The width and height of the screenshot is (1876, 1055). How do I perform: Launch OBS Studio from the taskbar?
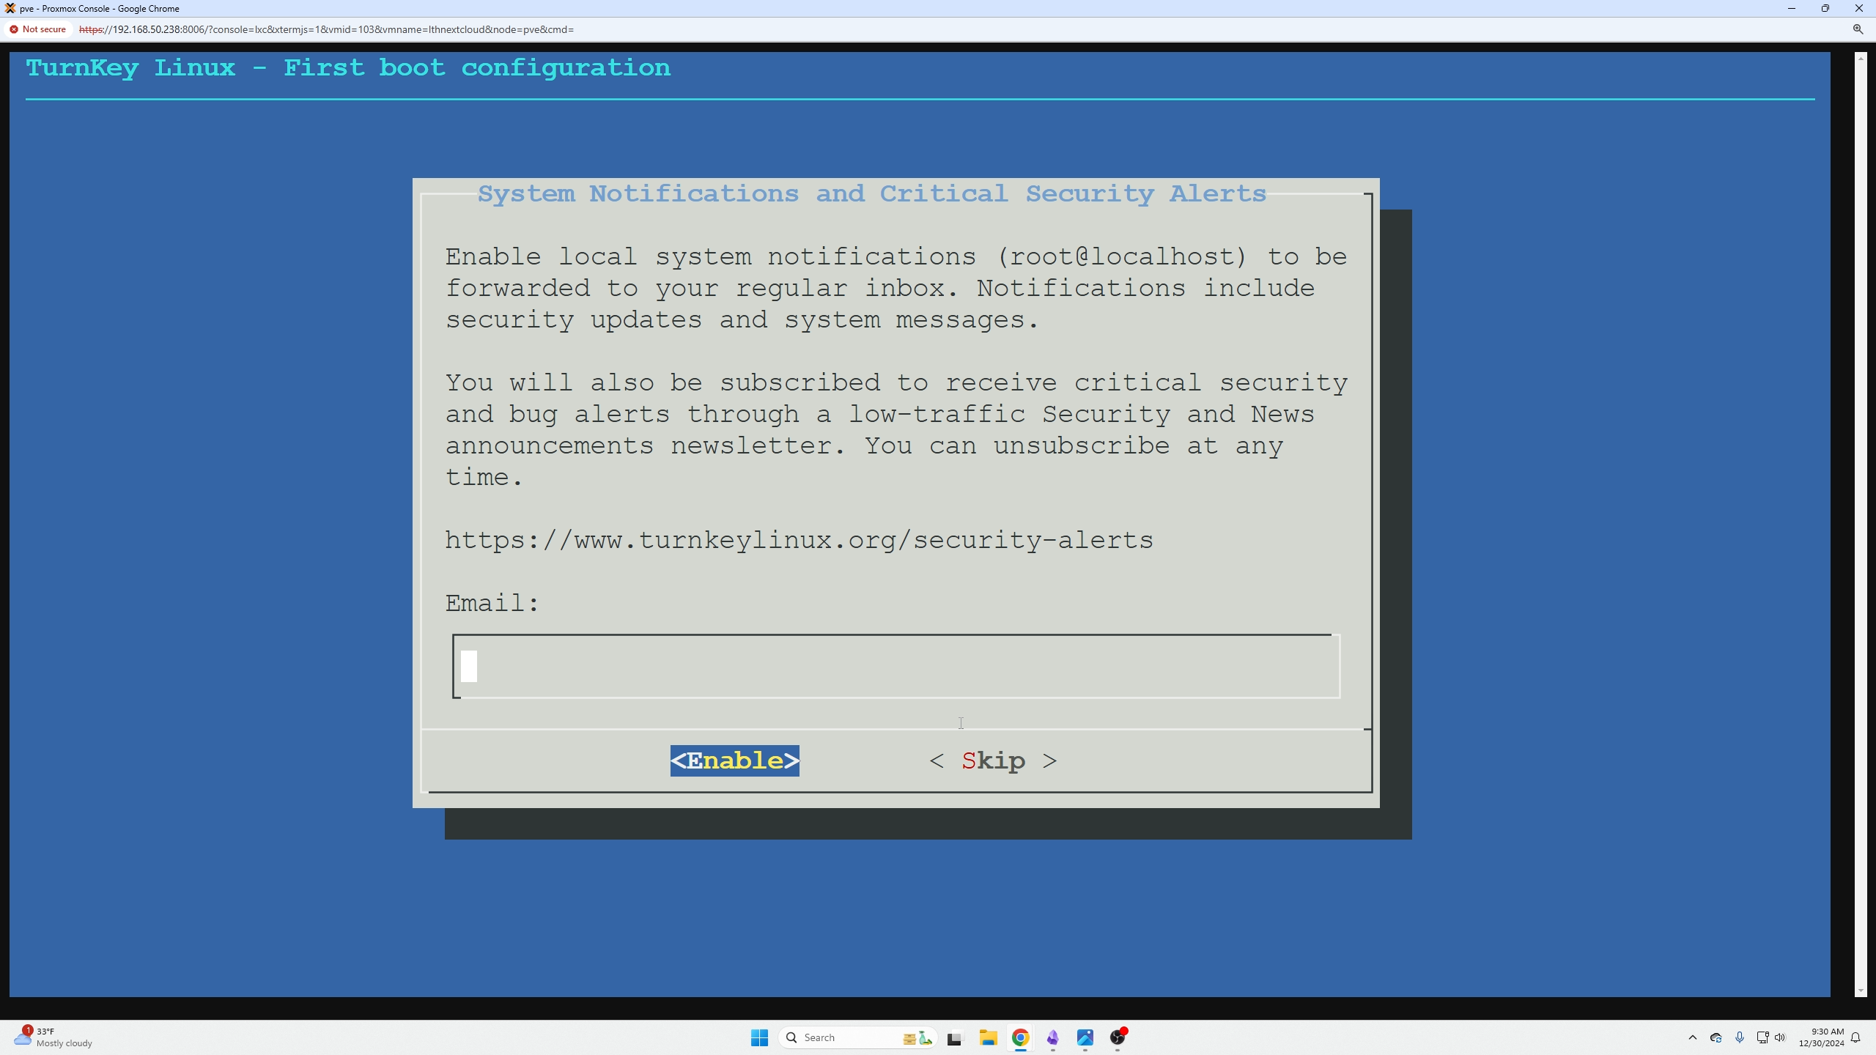pos(1119,1037)
